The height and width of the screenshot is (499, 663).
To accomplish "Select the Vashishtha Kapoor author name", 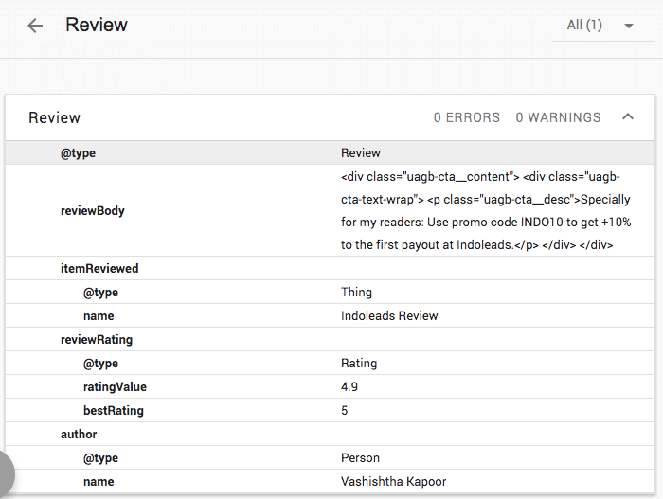I will point(394,482).
